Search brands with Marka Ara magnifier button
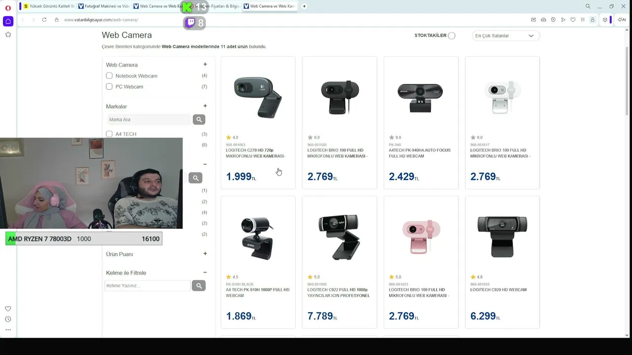Viewport: 632px width, 355px height. [x=199, y=119]
